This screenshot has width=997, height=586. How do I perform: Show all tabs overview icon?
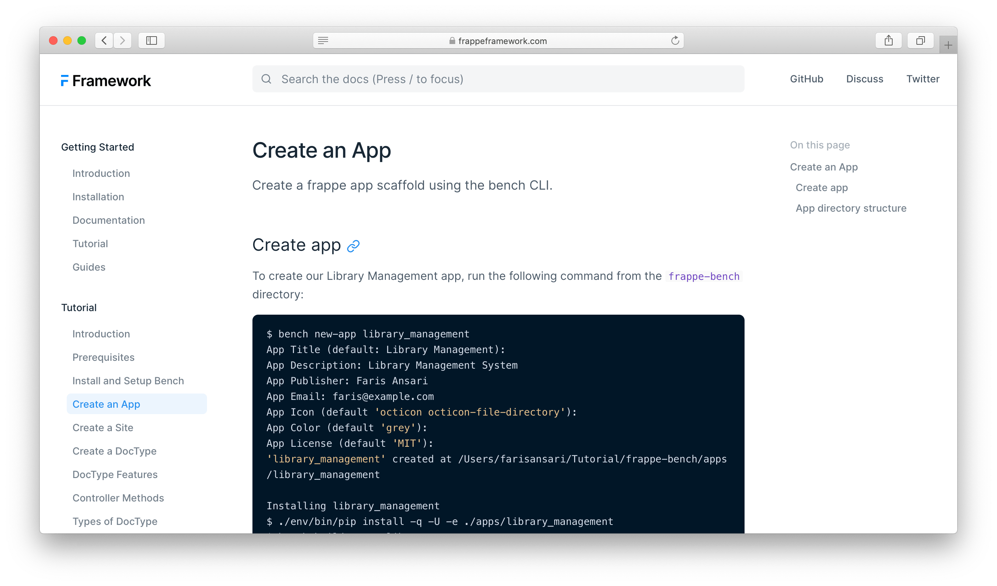920,40
